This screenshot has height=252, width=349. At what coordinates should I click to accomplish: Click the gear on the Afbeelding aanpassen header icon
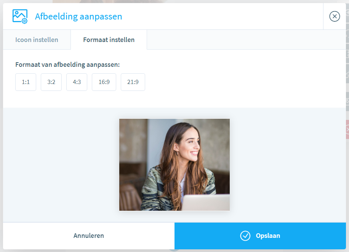(24, 20)
